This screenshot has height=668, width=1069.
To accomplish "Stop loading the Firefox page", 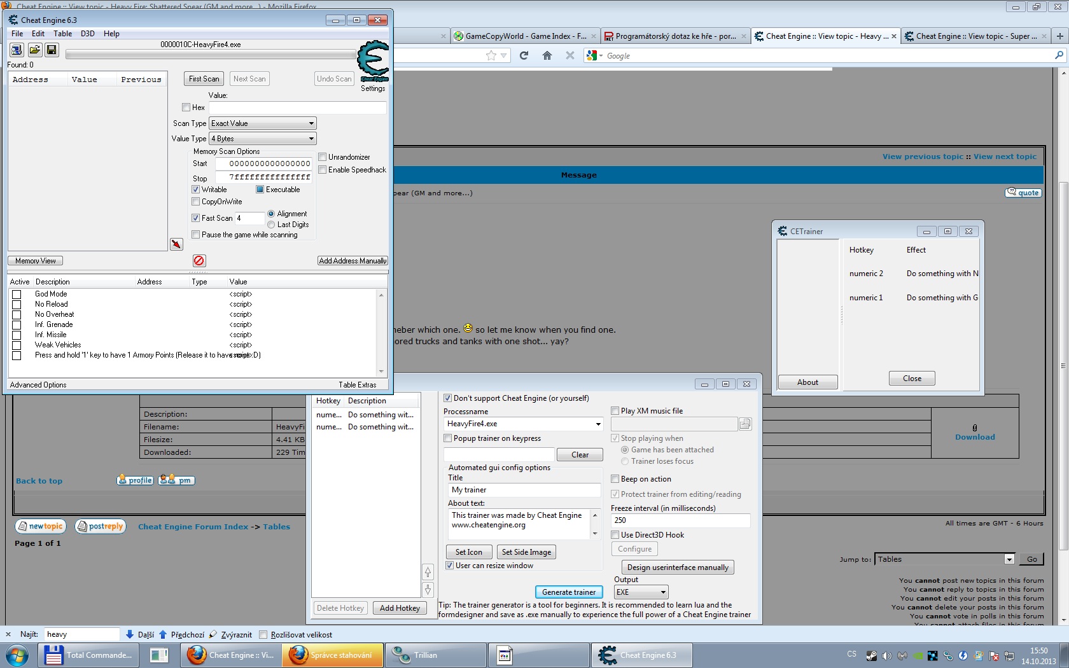I will (570, 55).
